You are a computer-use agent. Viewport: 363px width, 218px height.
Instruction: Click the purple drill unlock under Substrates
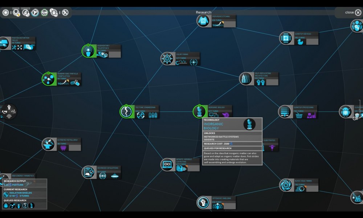point(272,148)
